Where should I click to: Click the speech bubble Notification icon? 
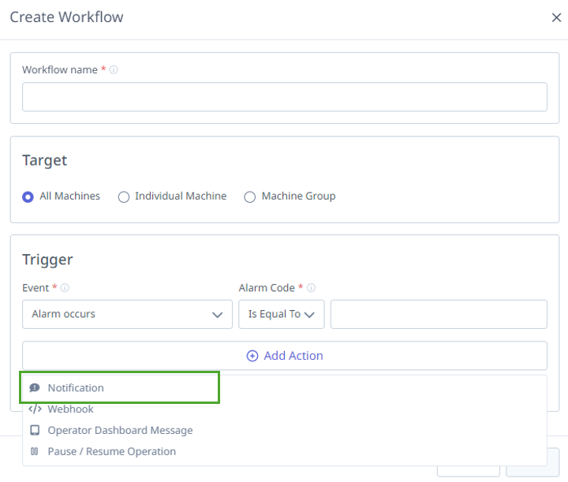(x=35, y=388)
